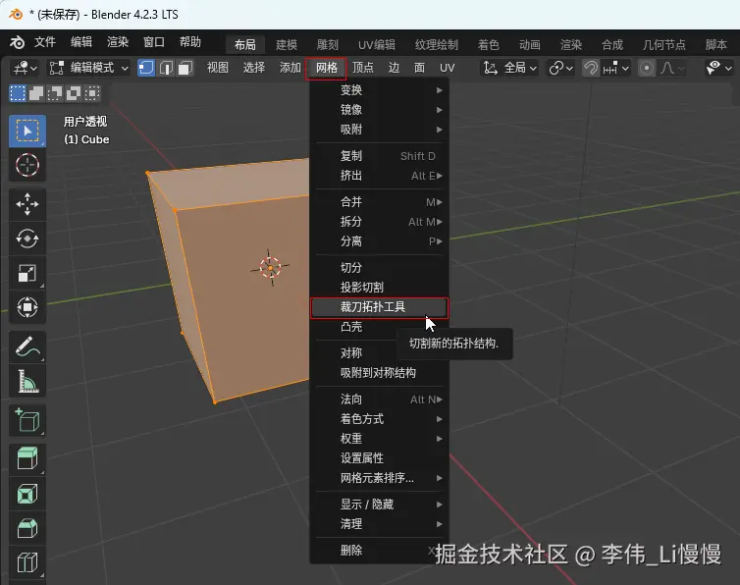740x585 pixels.
Task: Open the UV header menu
Action: [448, 68]
